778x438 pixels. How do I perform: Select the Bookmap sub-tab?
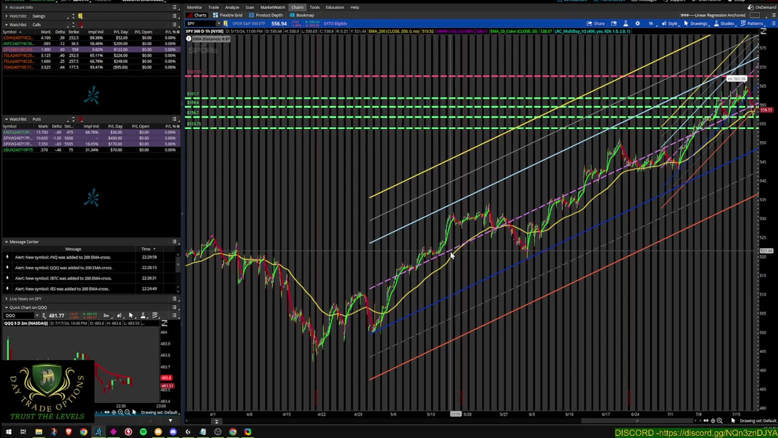click(x=301, y=15)
